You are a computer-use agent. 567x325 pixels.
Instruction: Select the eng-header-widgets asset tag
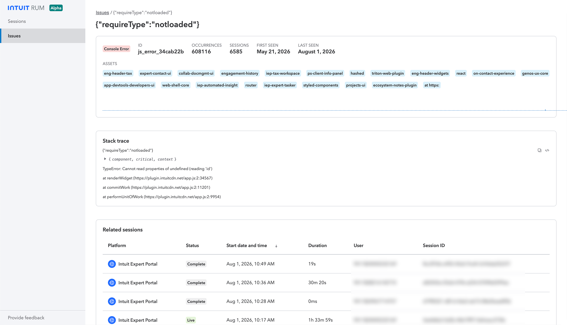(430, 74)
